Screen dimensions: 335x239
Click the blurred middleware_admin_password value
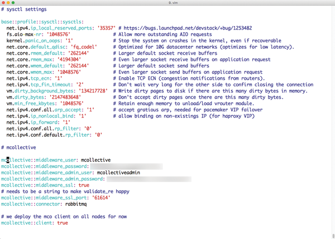pos(149,179)
